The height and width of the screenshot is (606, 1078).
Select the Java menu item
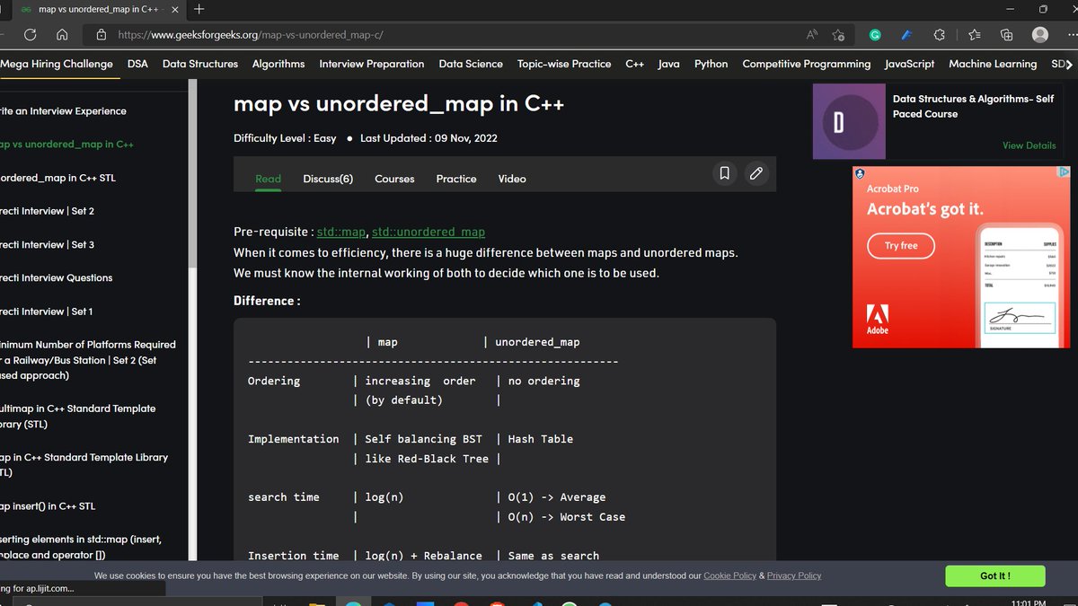(x=668, y=64)
